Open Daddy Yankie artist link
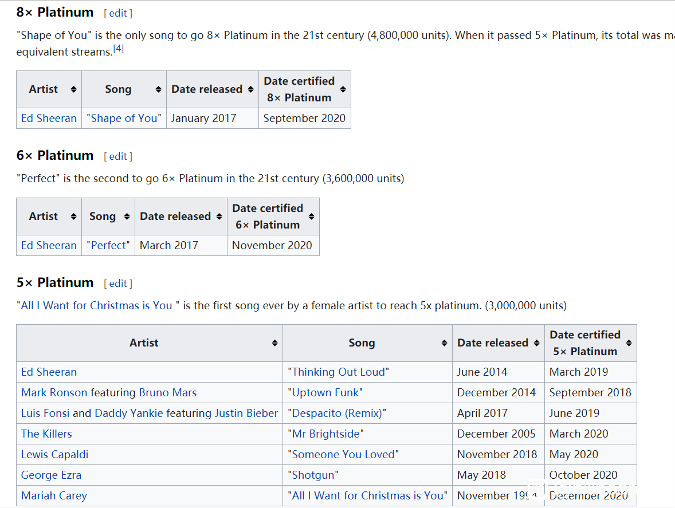This screenshot has width=675, height=508. pos(129,414)
